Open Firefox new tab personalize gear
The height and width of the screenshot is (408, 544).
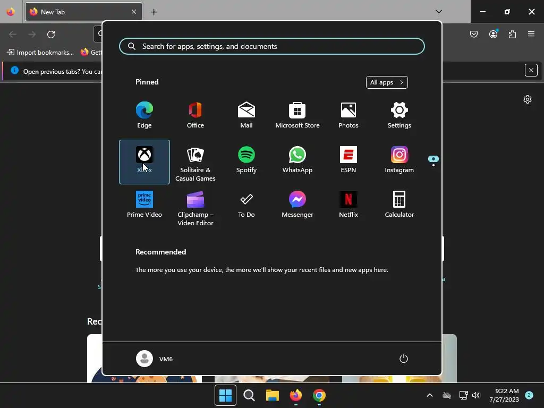click(x=528, y=99)
